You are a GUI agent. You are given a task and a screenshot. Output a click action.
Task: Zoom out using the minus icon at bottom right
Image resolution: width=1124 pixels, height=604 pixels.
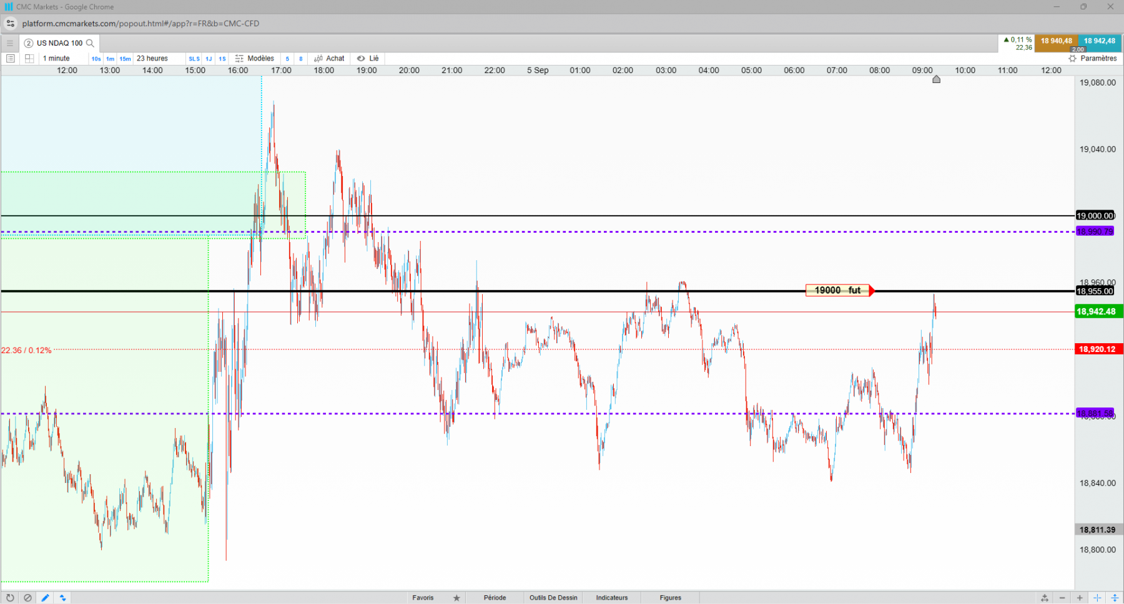1062,598
